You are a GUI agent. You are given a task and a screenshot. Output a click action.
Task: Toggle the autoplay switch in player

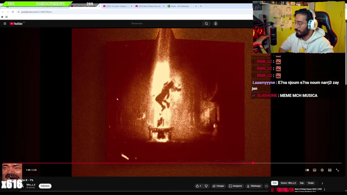point(307,170)
